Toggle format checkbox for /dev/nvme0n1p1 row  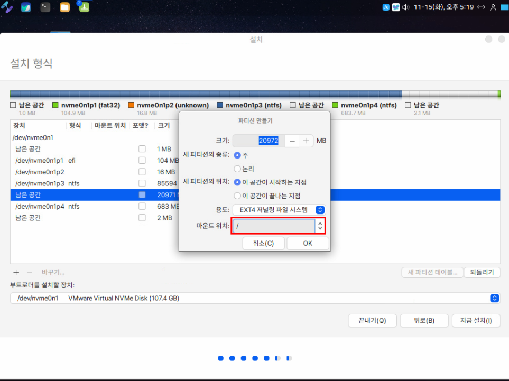(x=142, y=161)
